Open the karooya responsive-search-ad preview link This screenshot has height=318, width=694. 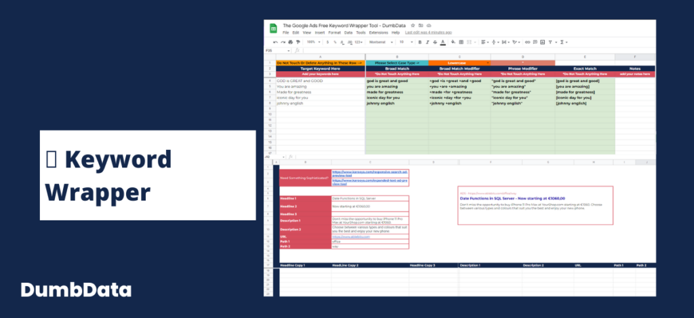[x=370, y=173]
